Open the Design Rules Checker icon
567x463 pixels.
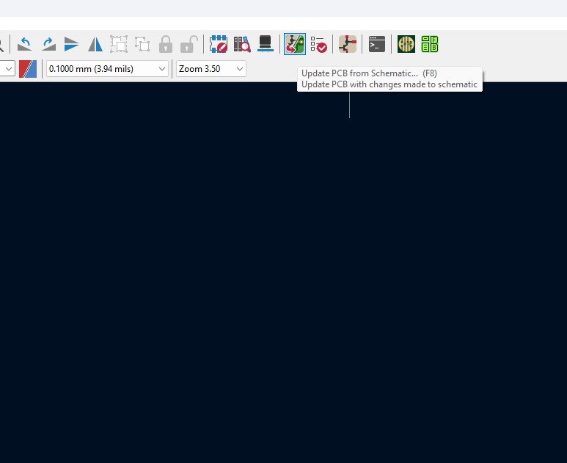(x=318, y=44)
